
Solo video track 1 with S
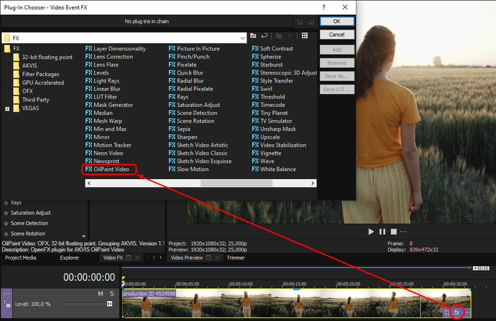(112, 294)
